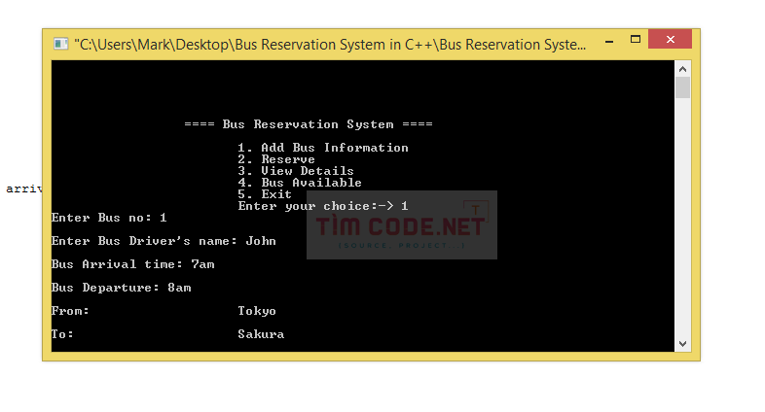The width and height of the screenshot is (765, 412).
Task: Click the vertical scrollbar thumb
Action: click(x=682, y=87)
